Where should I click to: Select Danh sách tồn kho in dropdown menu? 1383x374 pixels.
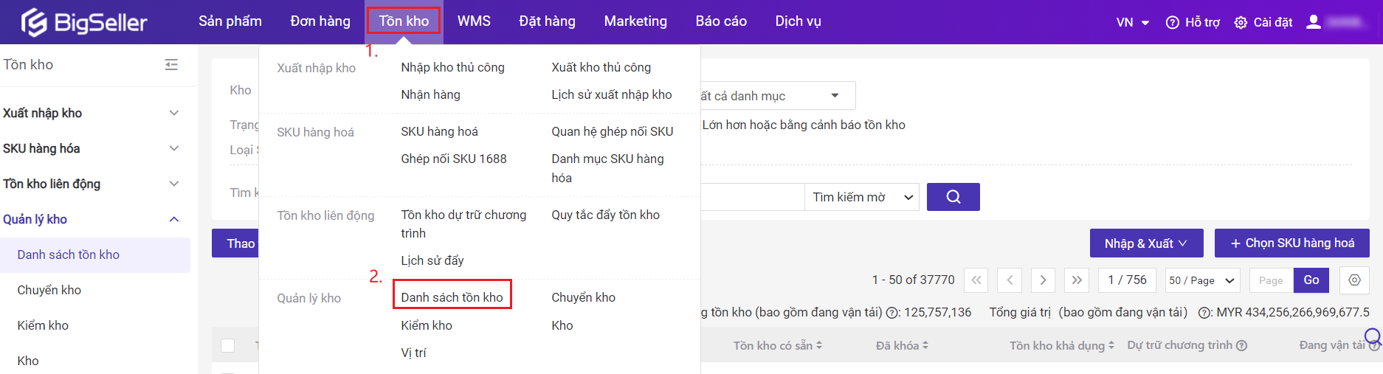[x=452, y=297]
